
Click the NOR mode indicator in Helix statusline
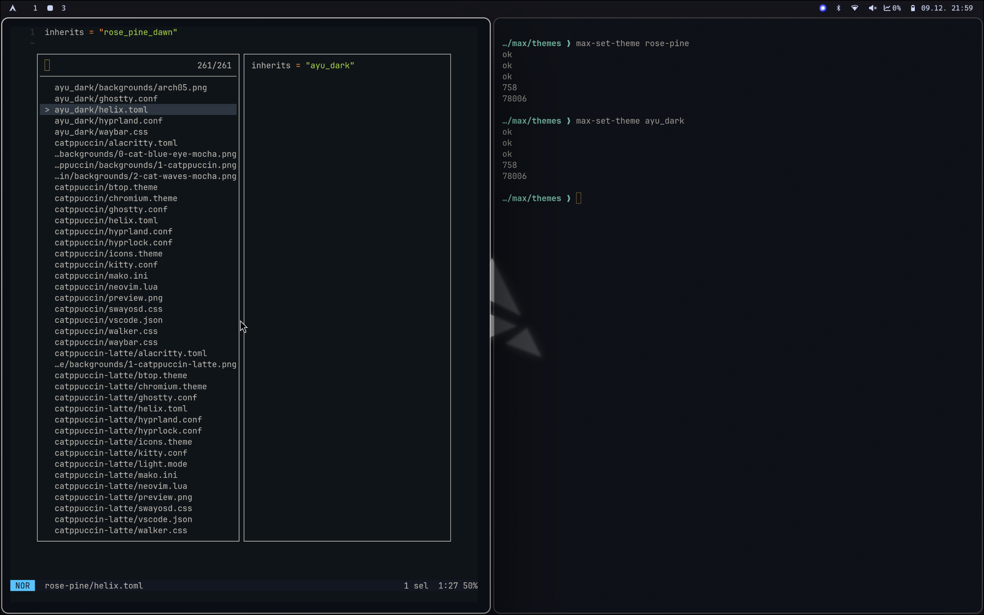(22, 585)
